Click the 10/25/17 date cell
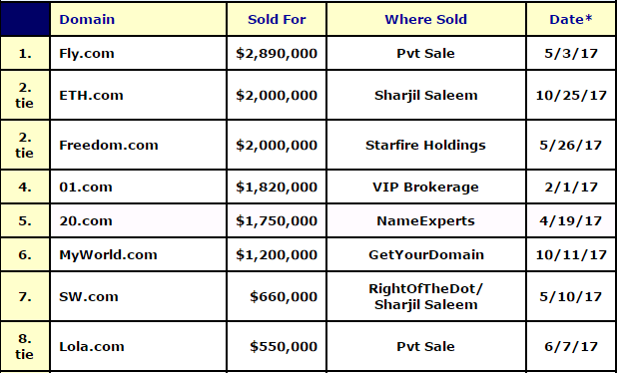617x373 pixels. pyautogui.click(x=571, y=95)
